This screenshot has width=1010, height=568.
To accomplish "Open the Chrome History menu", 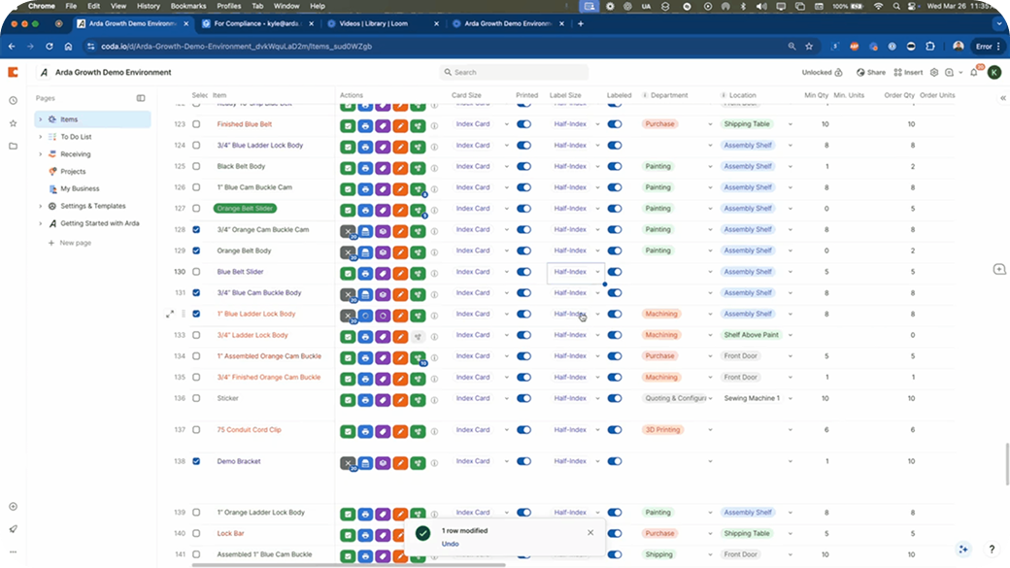I will point(149,6).
